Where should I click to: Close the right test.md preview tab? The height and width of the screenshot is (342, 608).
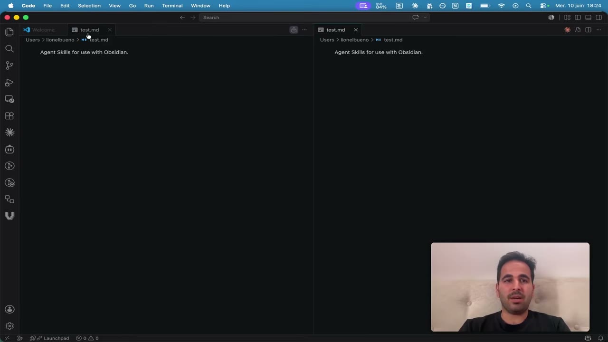point(356,30)
